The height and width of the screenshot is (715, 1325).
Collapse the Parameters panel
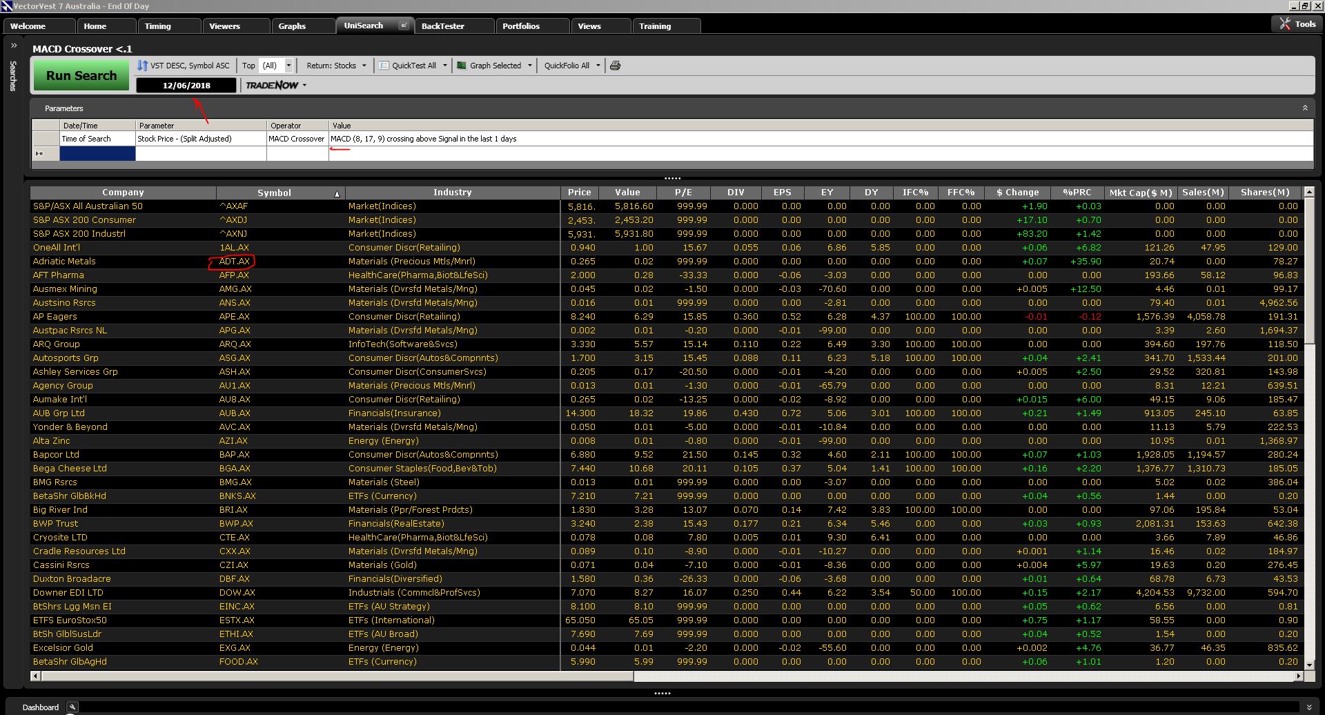click(1304, 108)
